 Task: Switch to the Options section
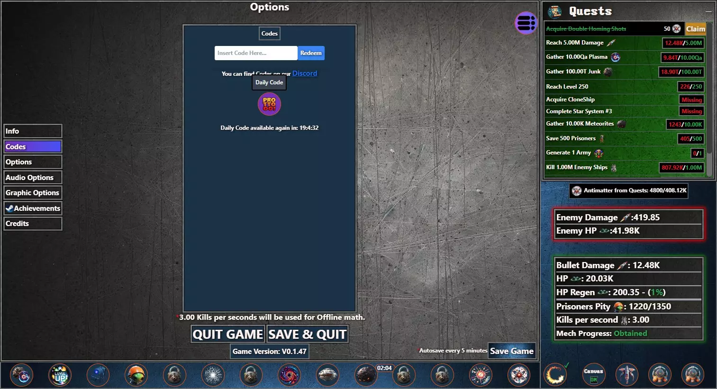pos(33,162)
